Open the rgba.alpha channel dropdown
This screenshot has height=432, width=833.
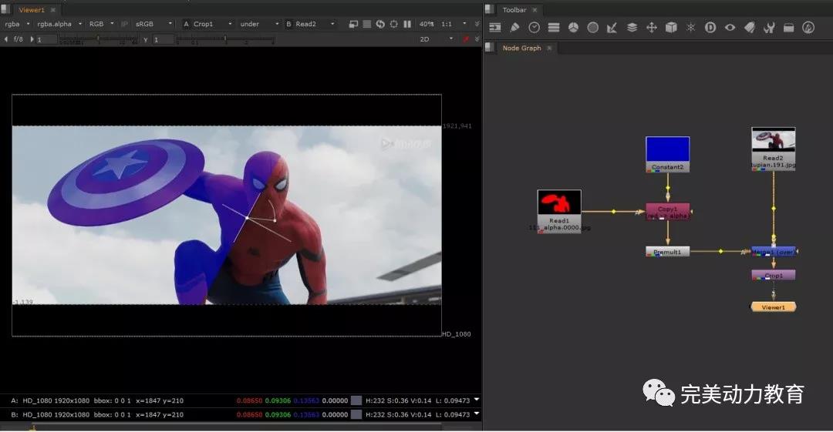[59, 24]
